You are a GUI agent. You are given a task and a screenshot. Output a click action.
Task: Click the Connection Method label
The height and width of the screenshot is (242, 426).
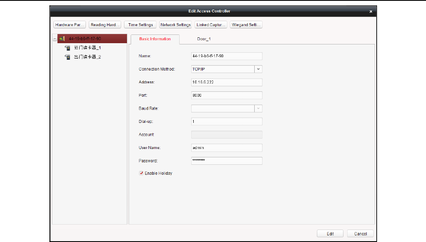point(157,69)
